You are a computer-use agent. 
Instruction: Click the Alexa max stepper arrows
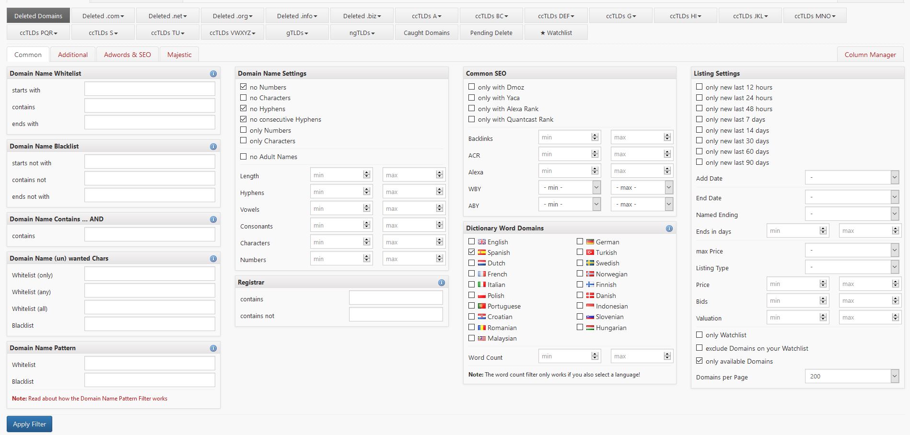pos(667,171)
